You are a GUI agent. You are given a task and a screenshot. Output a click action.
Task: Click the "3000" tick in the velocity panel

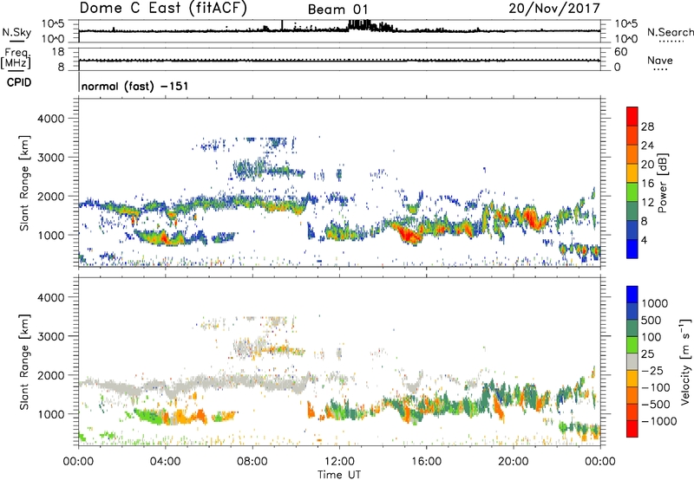[x=50, y=336]
